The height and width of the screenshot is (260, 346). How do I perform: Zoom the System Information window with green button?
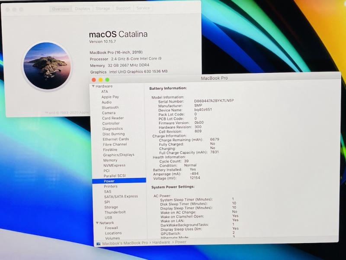pyautogui.click(x=107, y=80)
